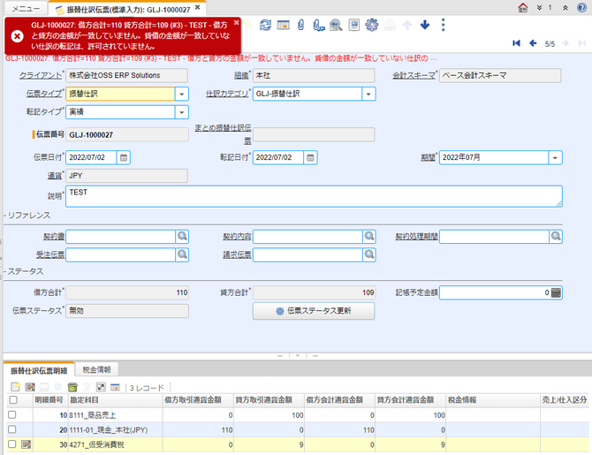The width and height of the screenshot is (592, 455).
Task: Toggle grid view with the table icon
Action: tap(283, 26)
